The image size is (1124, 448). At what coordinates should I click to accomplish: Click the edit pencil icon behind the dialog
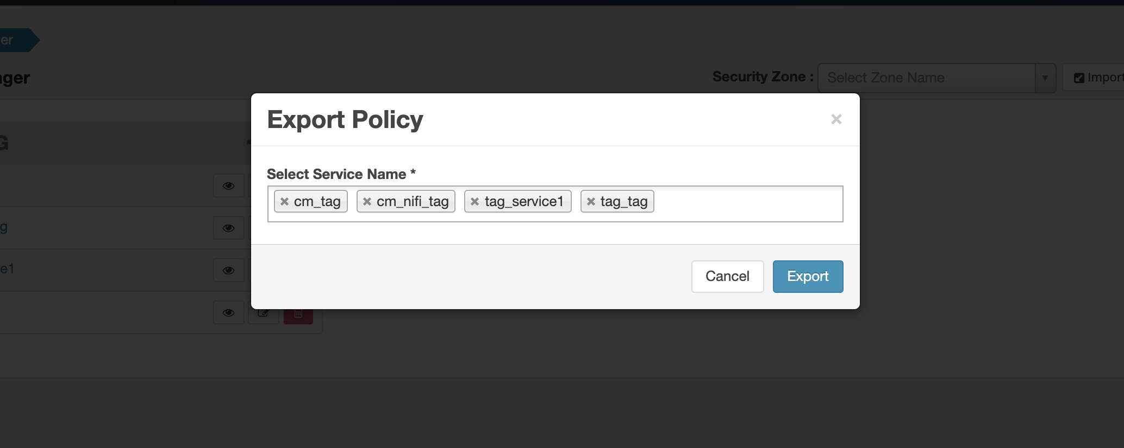coord(264,314)
